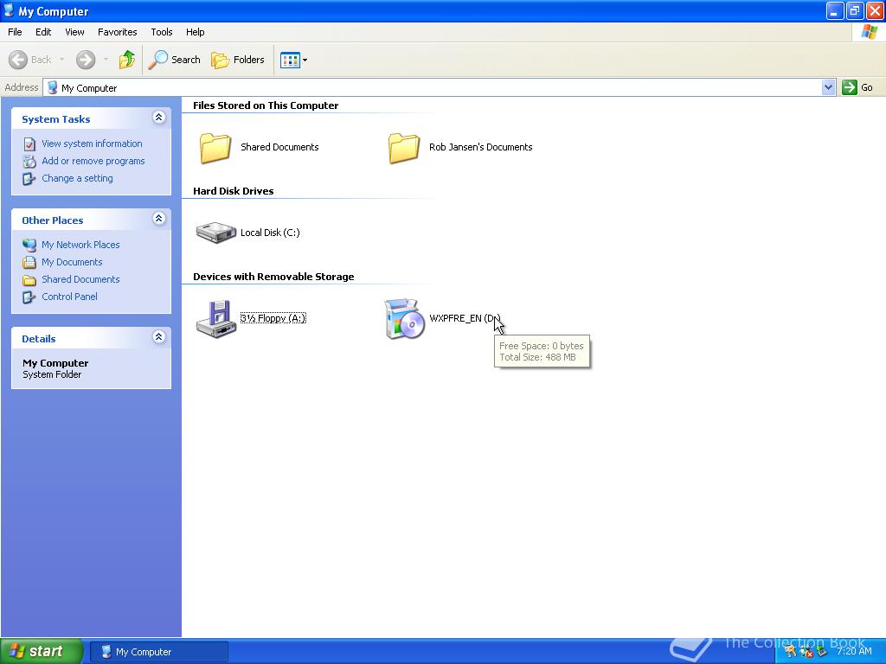Toggle the Folders pane button
This screenshot has width=886, height=664.
point(237,60)
